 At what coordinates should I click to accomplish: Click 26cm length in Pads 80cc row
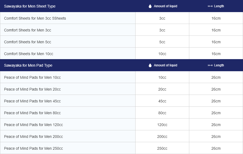[216, 113]
